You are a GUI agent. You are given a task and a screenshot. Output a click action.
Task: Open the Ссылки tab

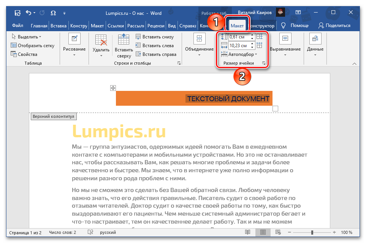pyautogui.click(x=116, y=26)
